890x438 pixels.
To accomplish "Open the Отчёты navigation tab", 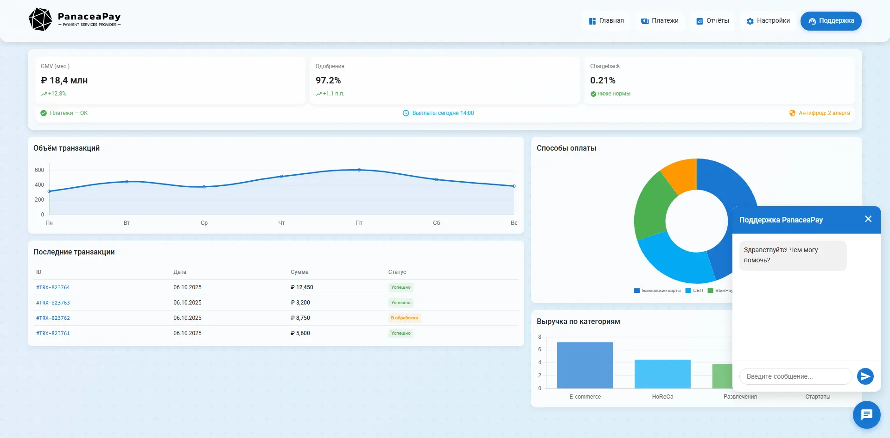I will tap(712, 21).
